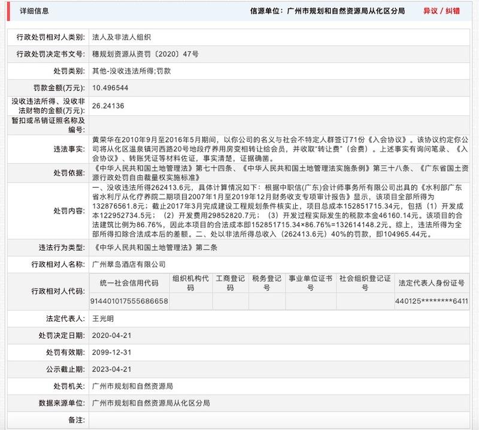
Task: Click the 社会组织登记证号 column header
Action: [x=365, y=283]
